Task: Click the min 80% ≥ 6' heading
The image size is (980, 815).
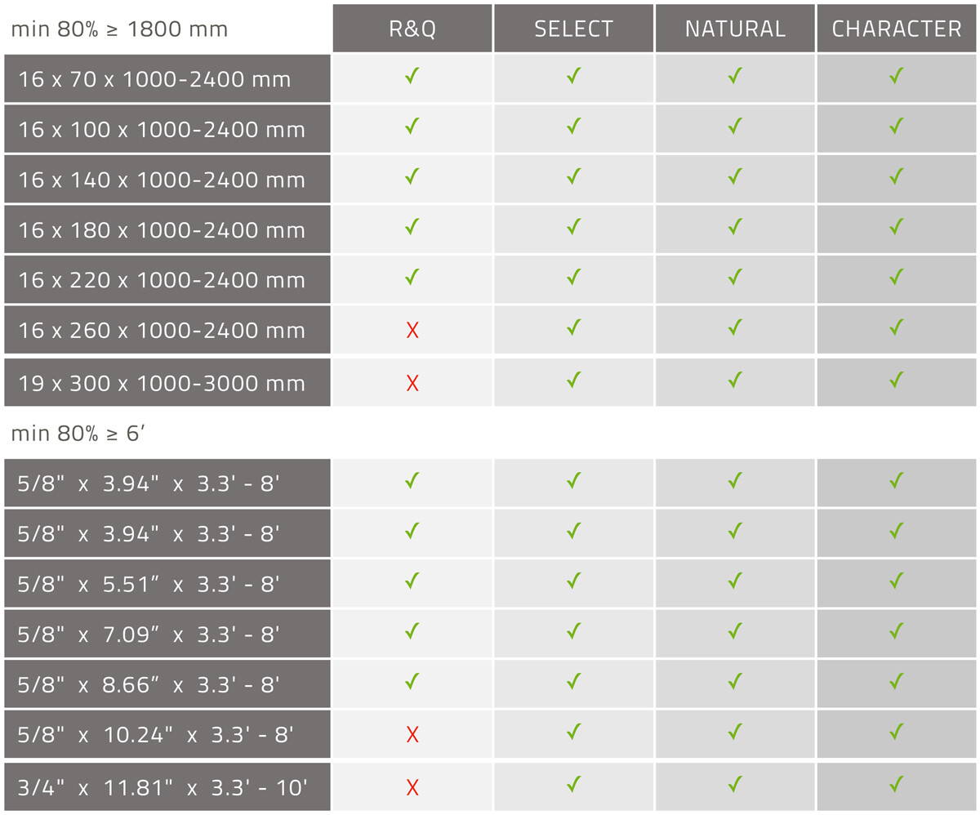Action: pyautogui.click(x=78, y=434)
